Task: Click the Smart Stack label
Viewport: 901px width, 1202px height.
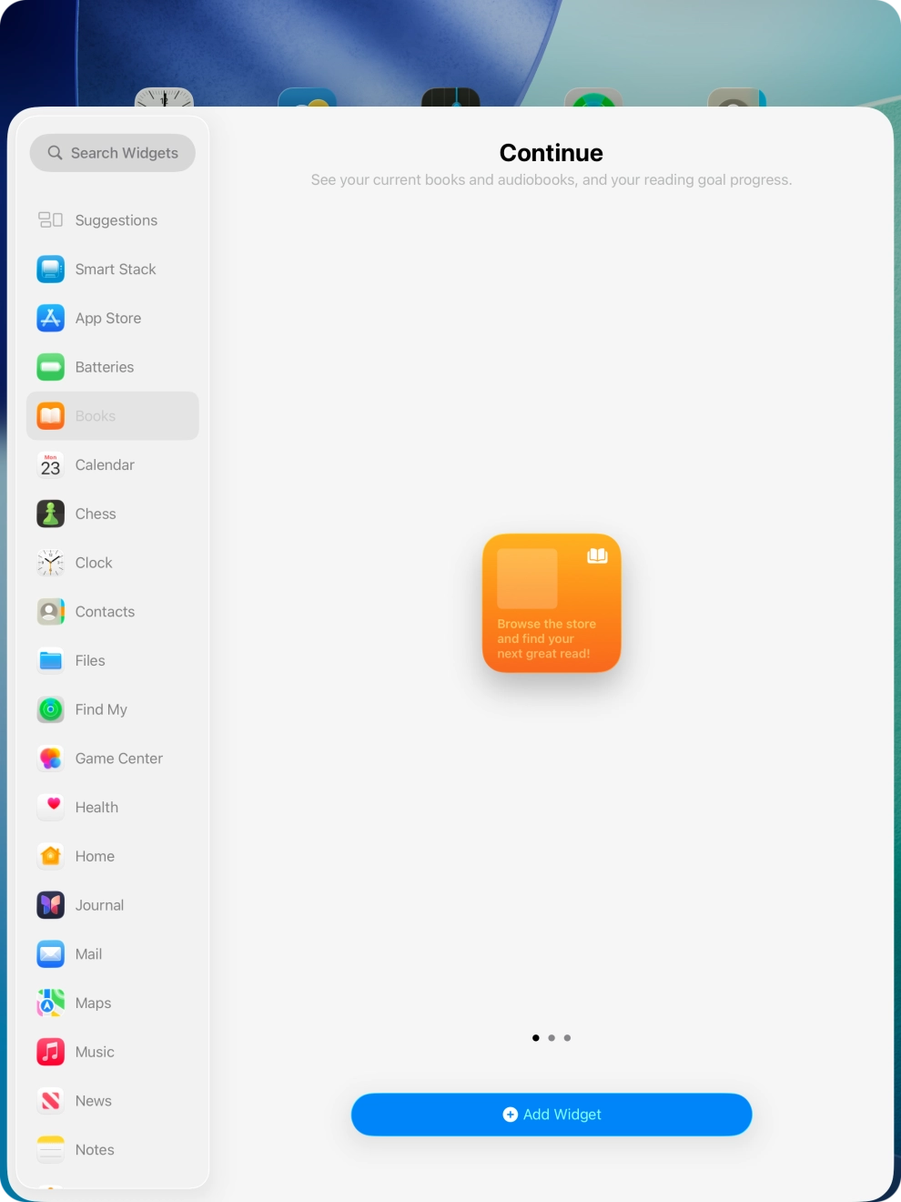Action: [x=116, y=270]
